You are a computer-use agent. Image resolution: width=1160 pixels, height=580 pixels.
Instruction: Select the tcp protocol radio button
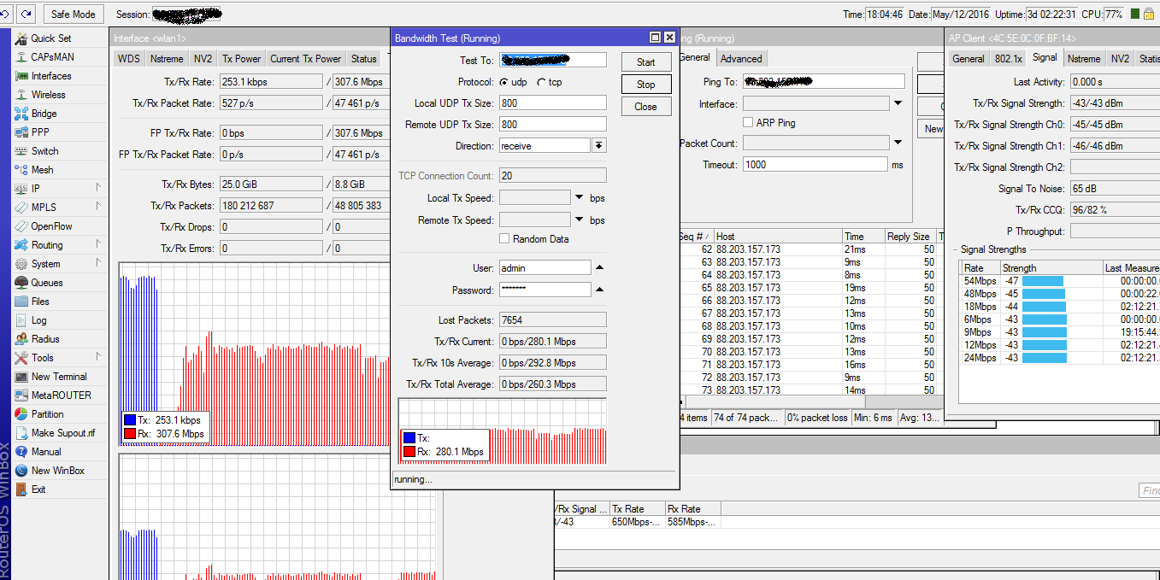coord(542,82)
